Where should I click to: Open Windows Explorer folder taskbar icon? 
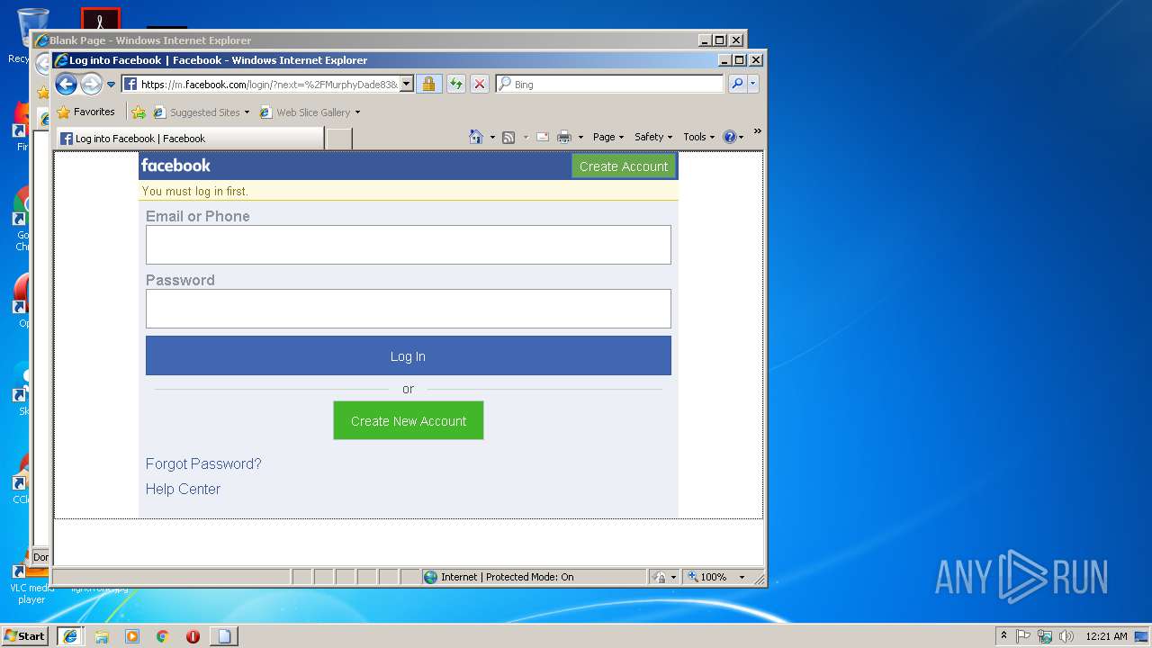(102, 636)
